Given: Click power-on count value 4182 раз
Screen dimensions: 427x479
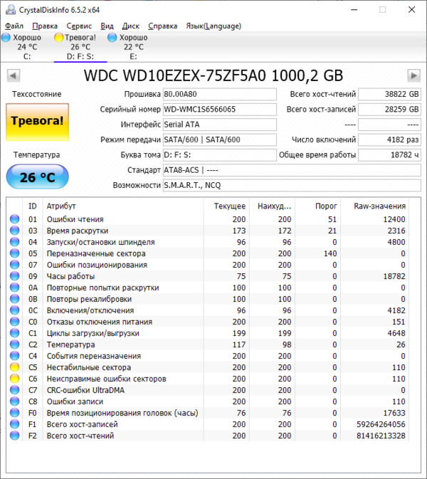Looking at the screenshot, I should 389,140.
